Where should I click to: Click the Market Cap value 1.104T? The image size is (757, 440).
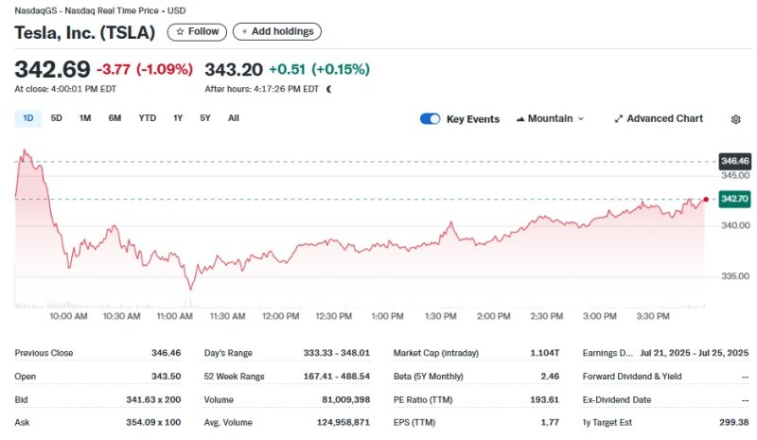click(545, 353)
